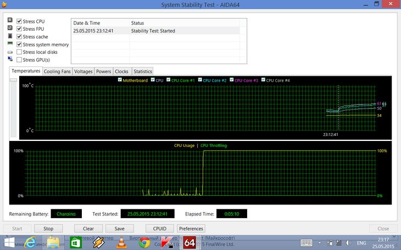Image resolution: width=401 pixels, height=250 pixels.
Task: Click the Clear button
Action: pyautogui.click(x=88, y=229)
